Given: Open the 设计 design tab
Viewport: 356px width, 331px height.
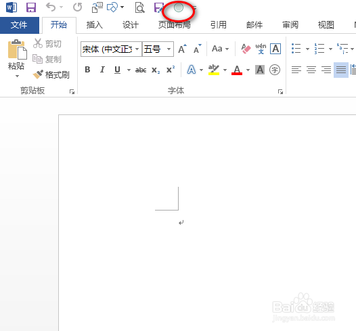Looking at the screenshot, I should 131,25.
